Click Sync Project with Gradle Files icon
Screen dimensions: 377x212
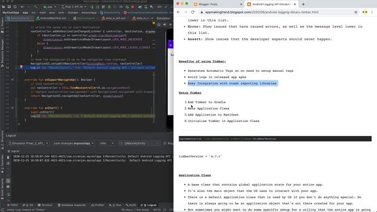[x=140, y=6]
